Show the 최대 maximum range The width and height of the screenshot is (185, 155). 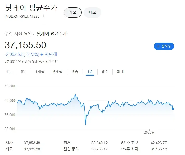pos(120,72)
